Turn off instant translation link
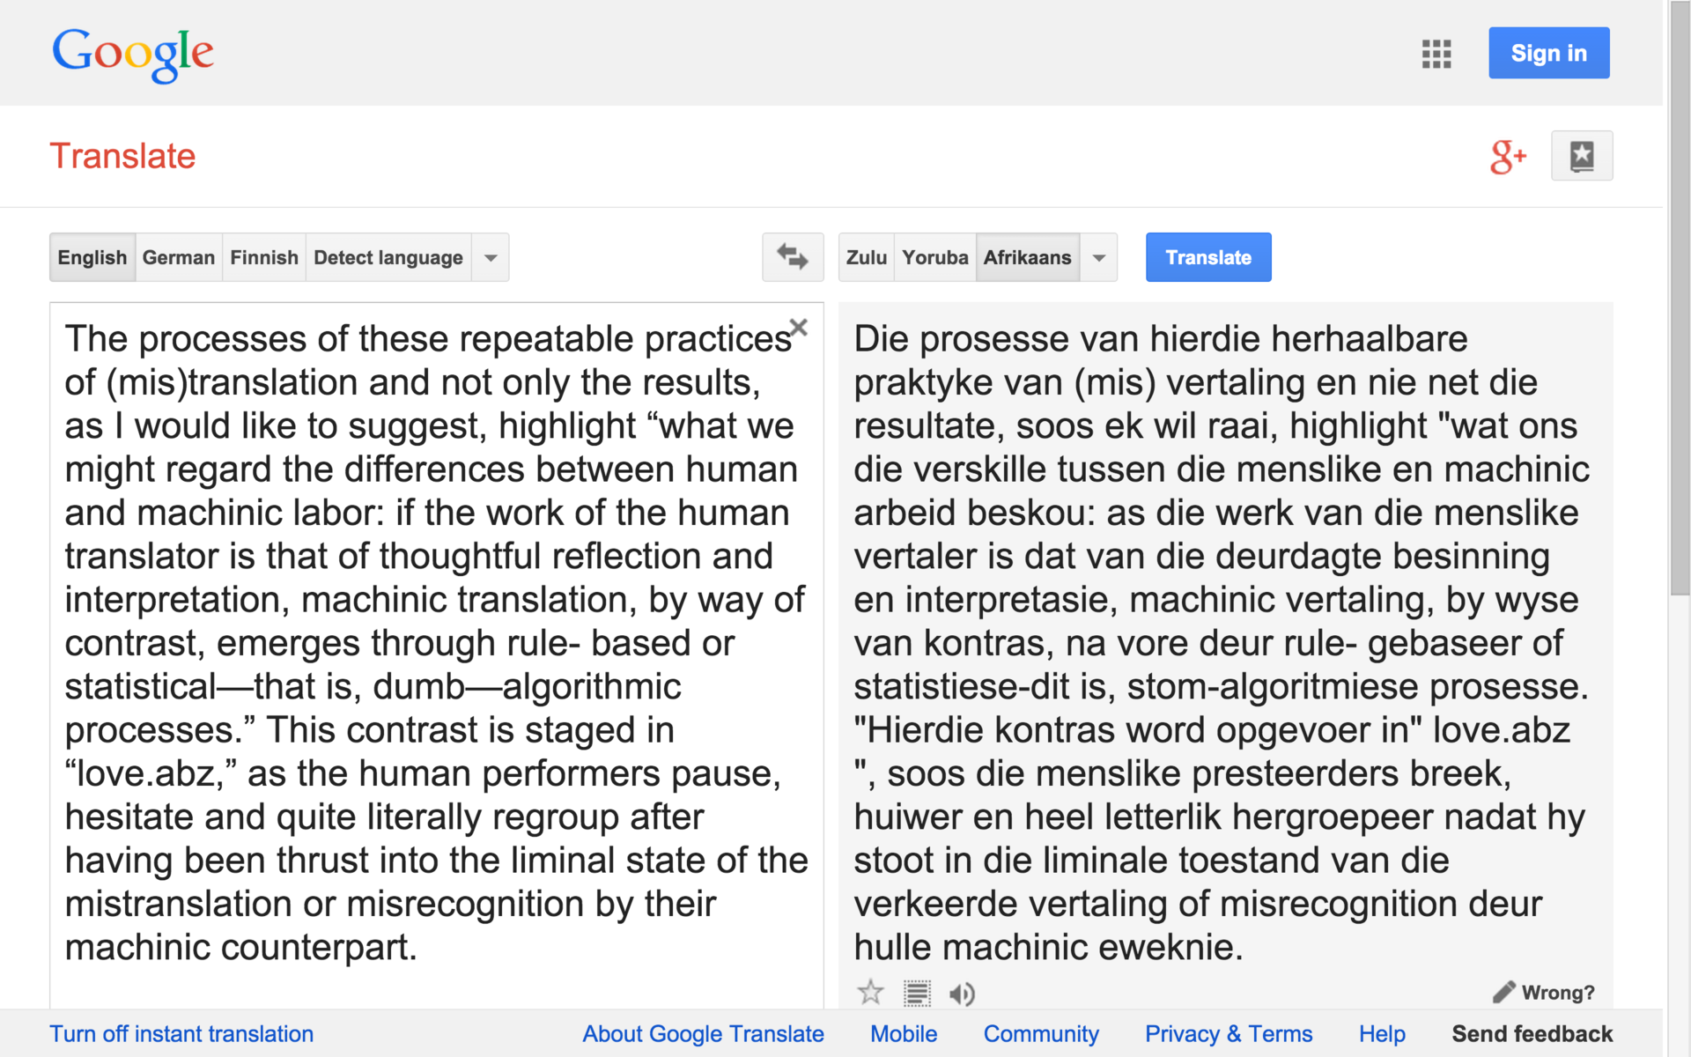The width and height of the screenshot is (1691, 1057). [181, 1033]
